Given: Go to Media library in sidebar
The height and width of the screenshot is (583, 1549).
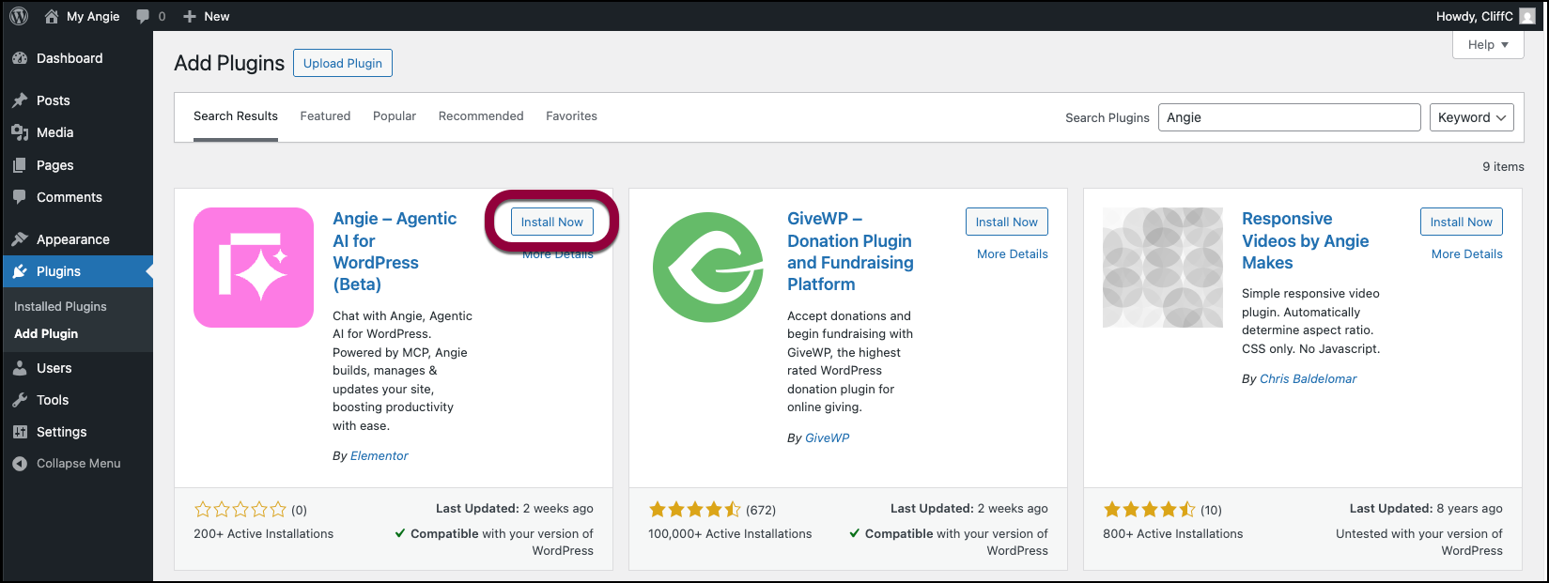Looking at the screenshot, I should tap(54, 132).
